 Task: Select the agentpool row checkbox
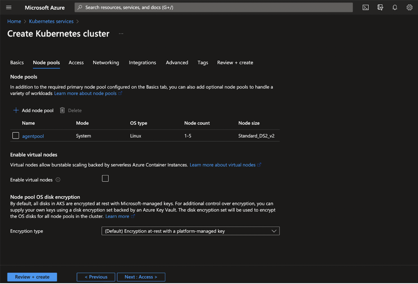(x=16, y=136)
